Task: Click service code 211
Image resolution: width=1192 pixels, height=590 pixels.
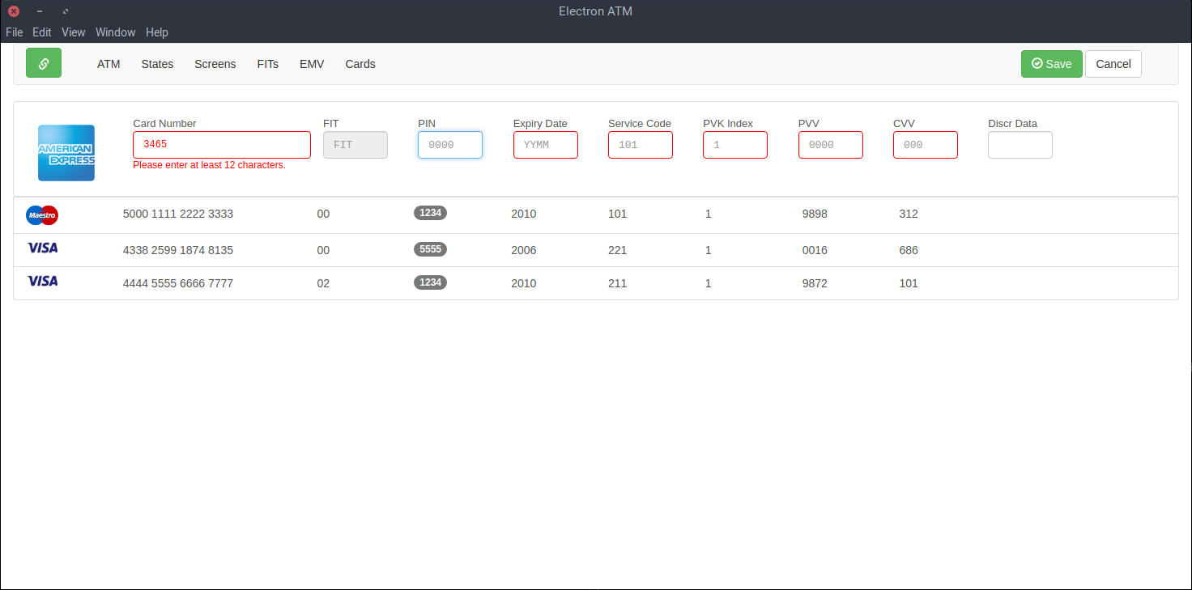Action: 617,284
